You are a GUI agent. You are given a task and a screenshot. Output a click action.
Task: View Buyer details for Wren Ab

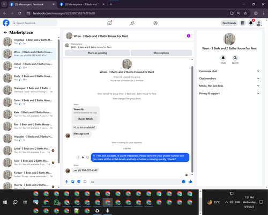coord(86,119)
